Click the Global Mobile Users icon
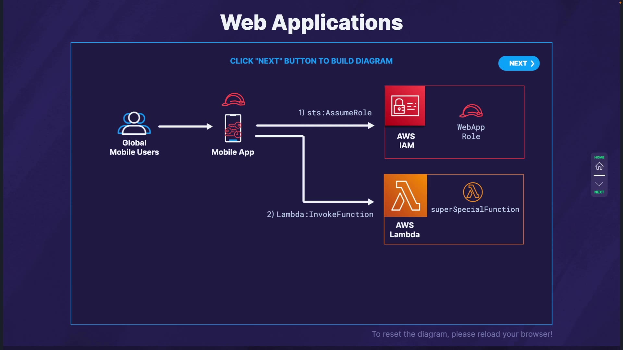 [134, 123]
